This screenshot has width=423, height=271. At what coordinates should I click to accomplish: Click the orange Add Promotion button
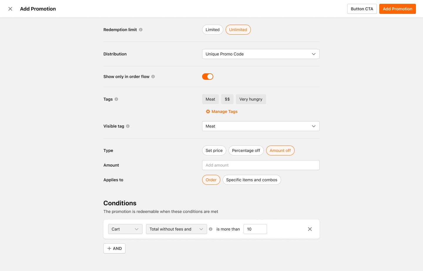click(397, 9)
